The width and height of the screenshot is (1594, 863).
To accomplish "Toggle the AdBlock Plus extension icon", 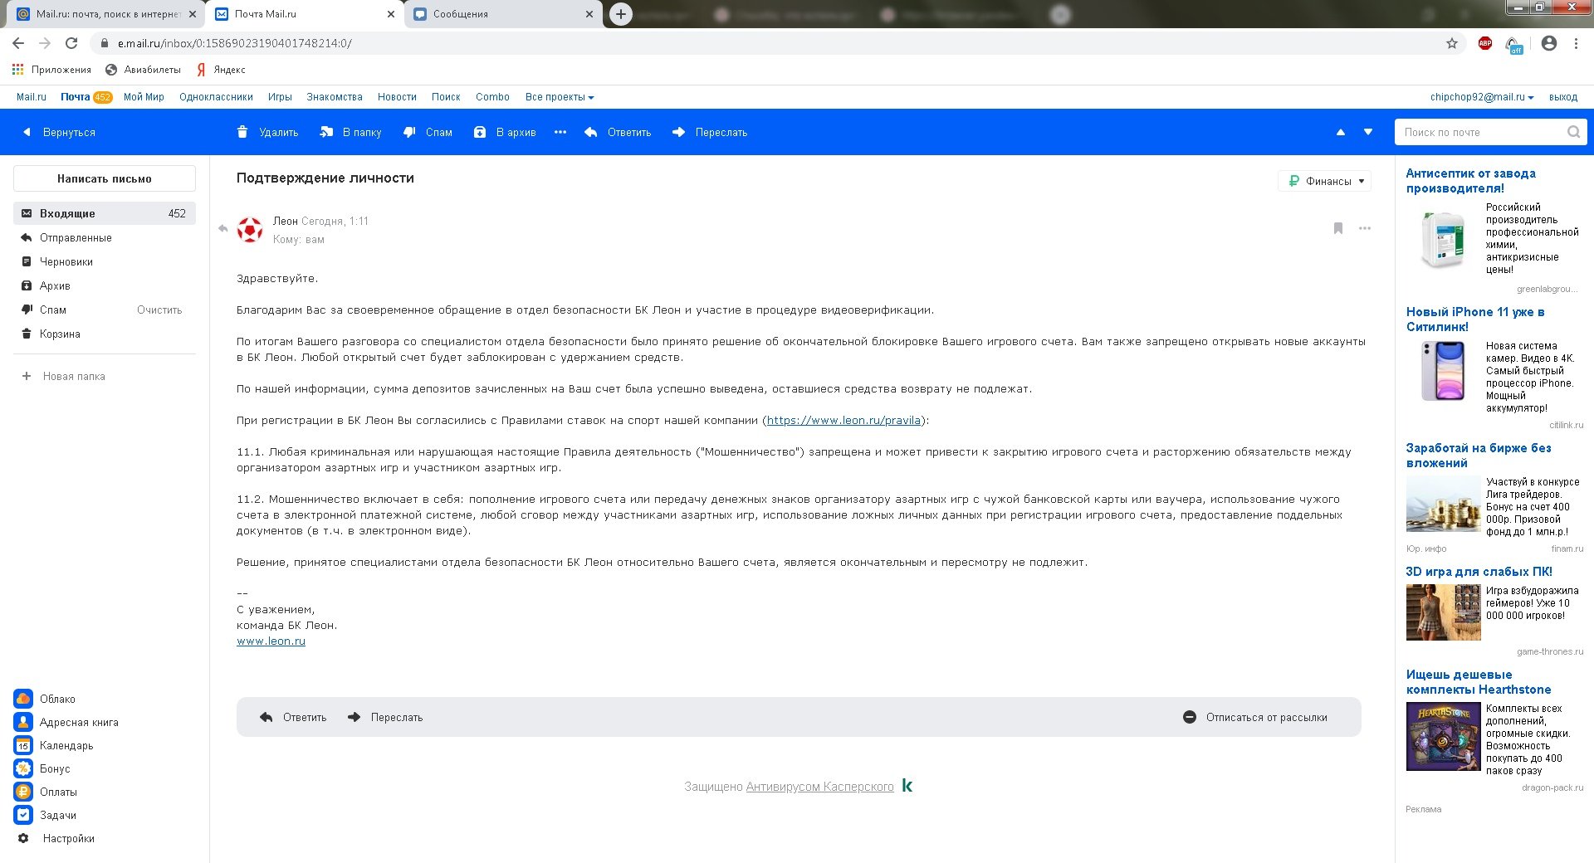I will pos(1485,43).
